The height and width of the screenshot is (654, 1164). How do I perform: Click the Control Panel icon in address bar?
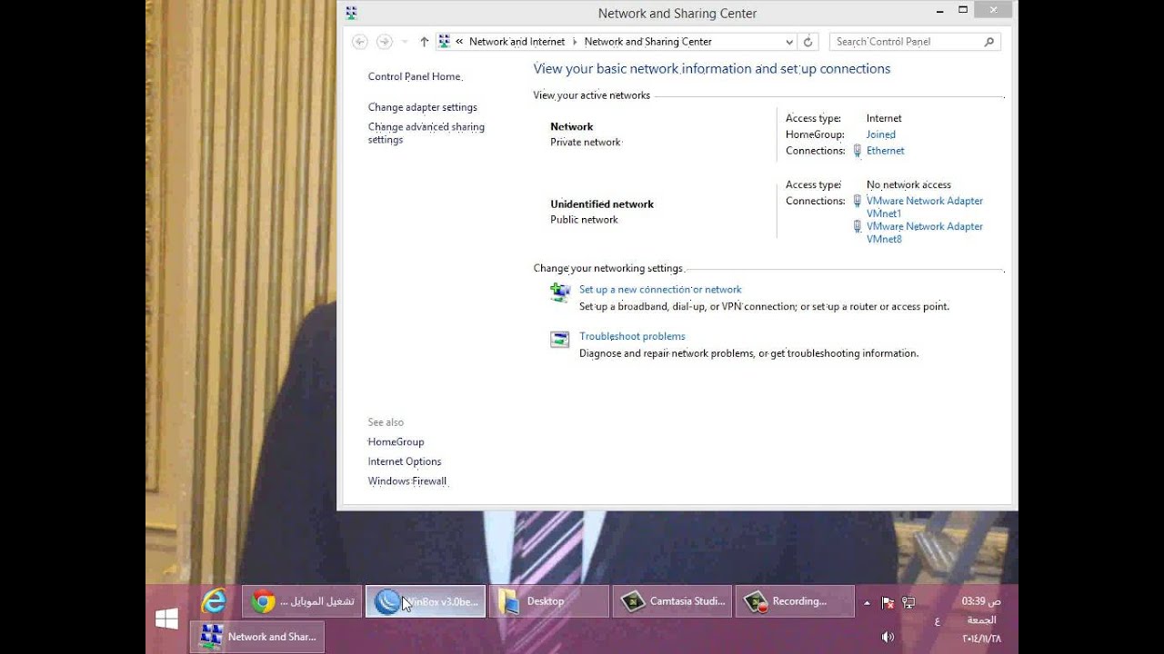click(x=445, y=42)
